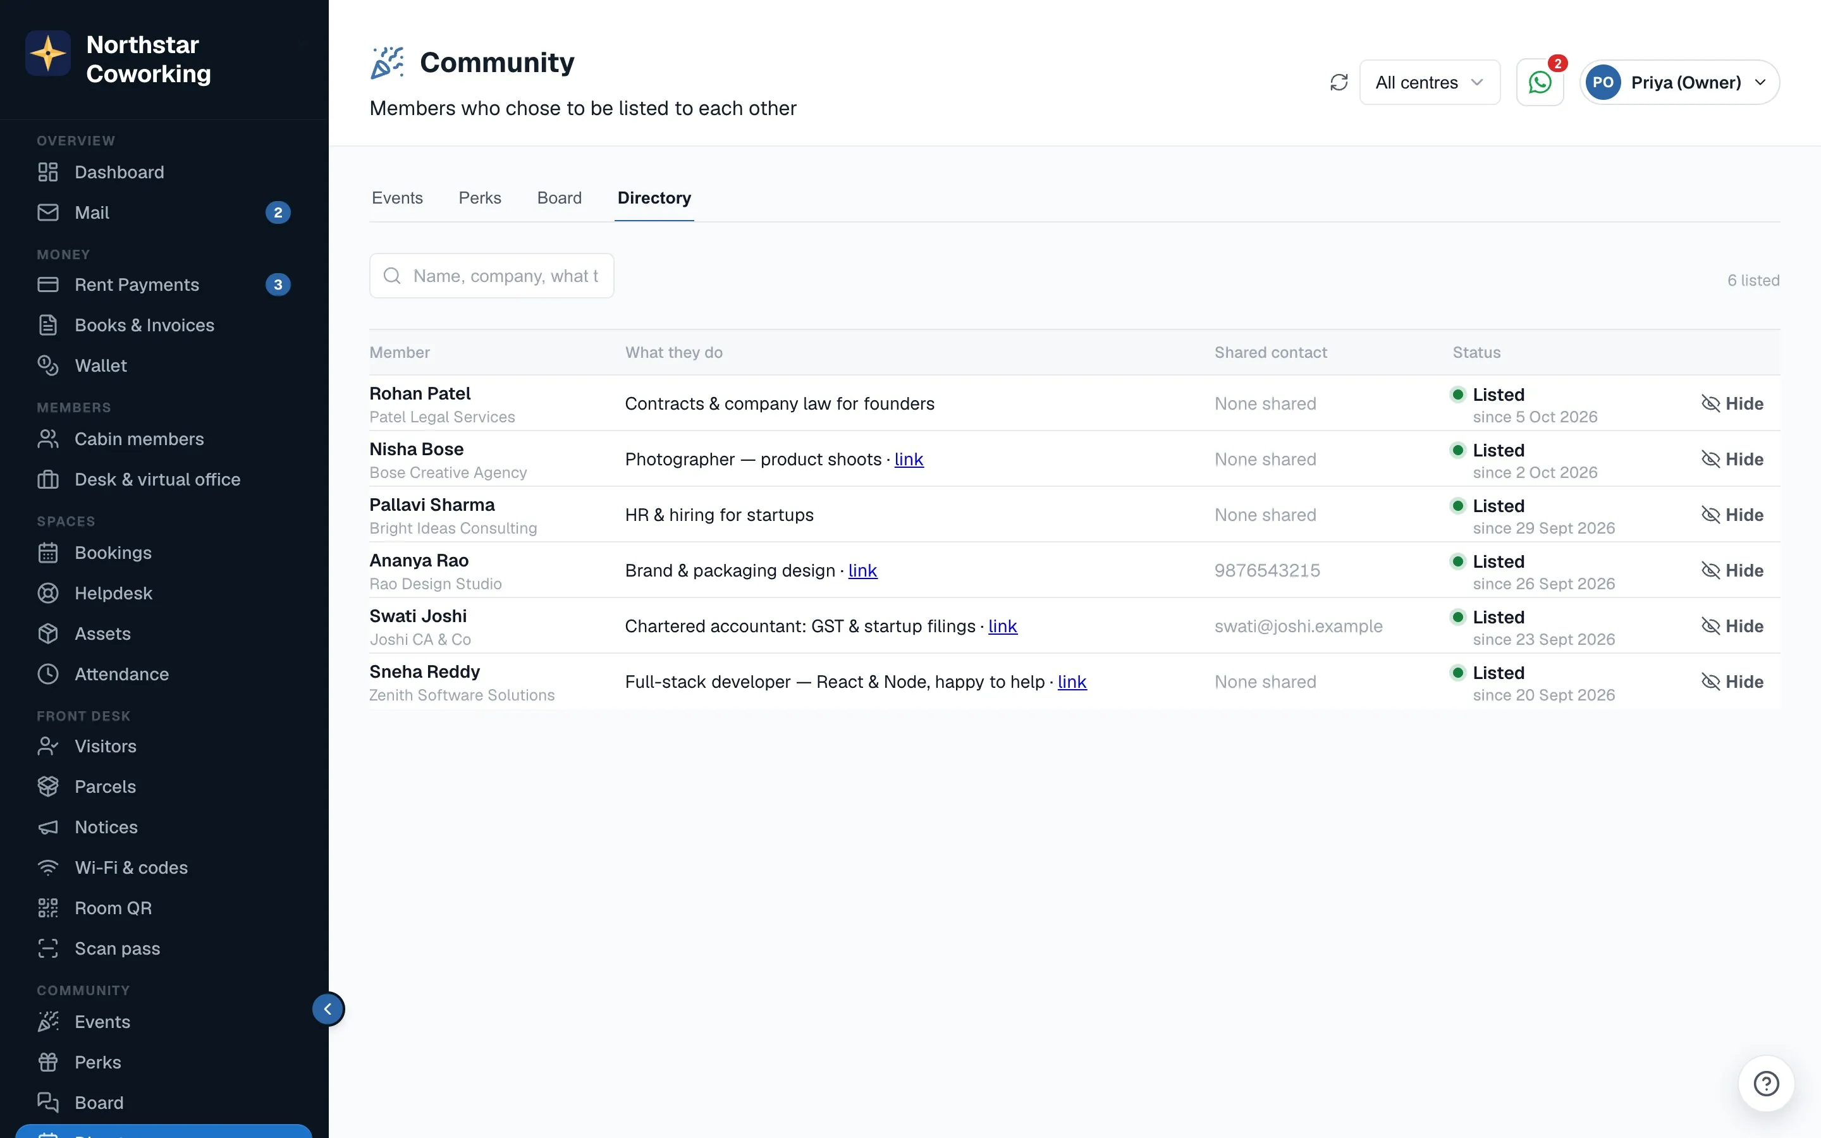This screenshot has height=1138, width=1821.
Task: Go to Rent Payments
Action: click(163, 284)
